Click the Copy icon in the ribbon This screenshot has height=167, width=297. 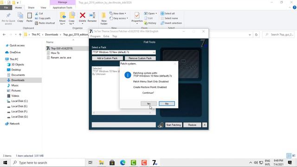tap(20, 15)
